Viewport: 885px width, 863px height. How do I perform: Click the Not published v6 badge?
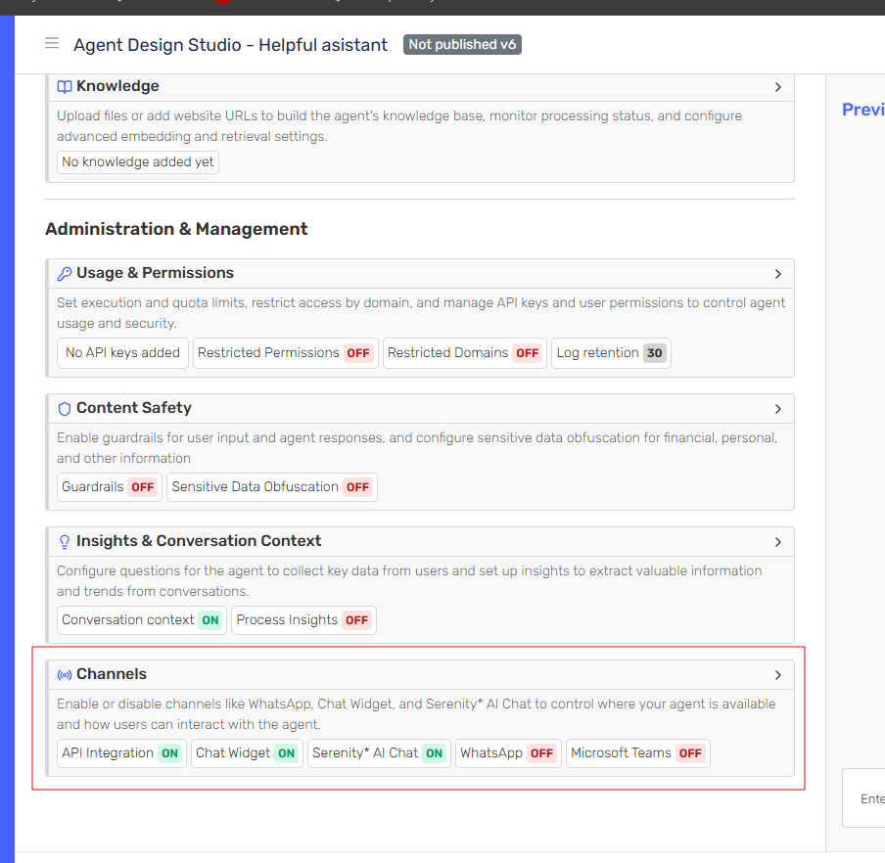(x=462, y=45)
